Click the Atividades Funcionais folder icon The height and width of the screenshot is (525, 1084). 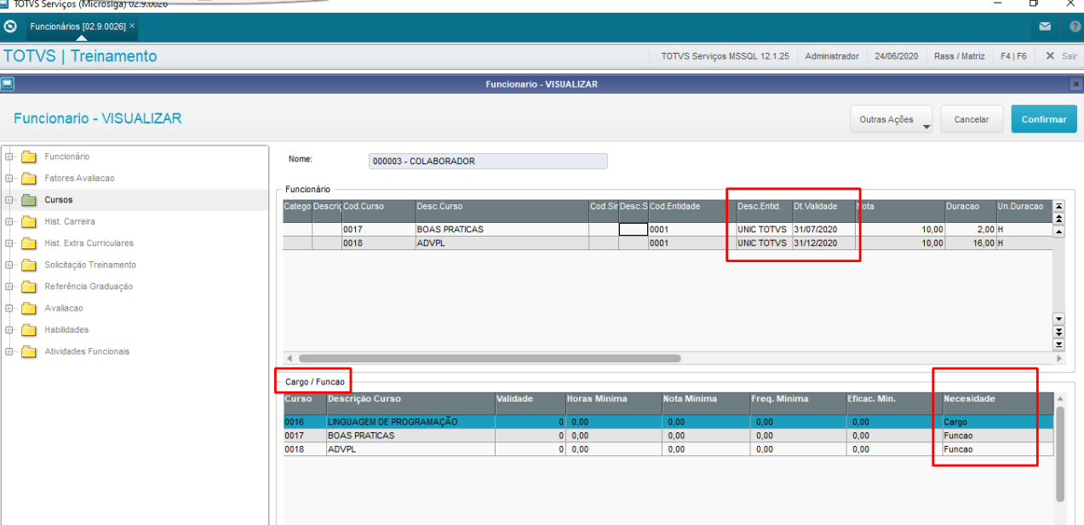[x=29, y=351]
